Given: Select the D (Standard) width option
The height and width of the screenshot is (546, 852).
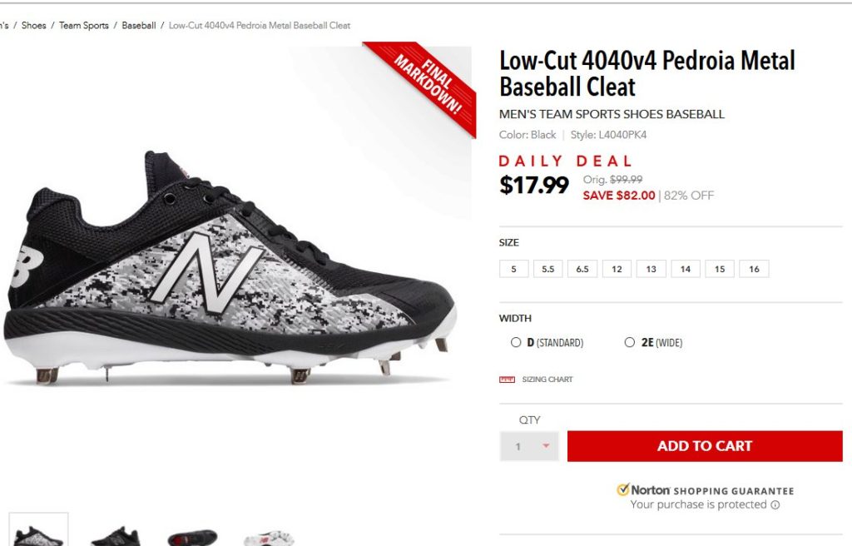Looking at the screenshot, I should pyautogui.click(x=516, y=342).
